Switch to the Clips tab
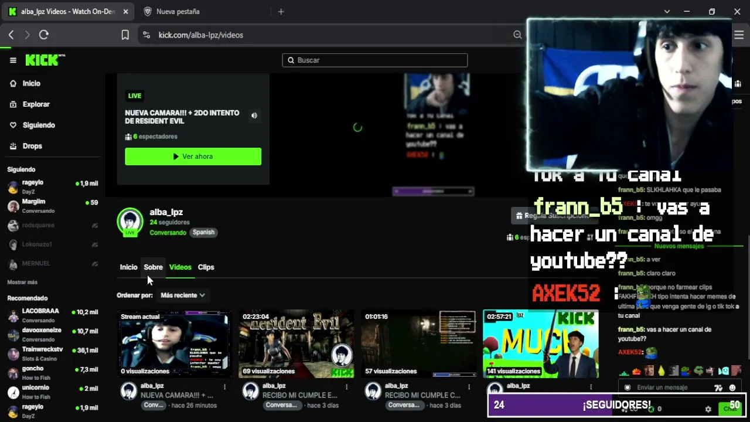 tap(206, 267)
